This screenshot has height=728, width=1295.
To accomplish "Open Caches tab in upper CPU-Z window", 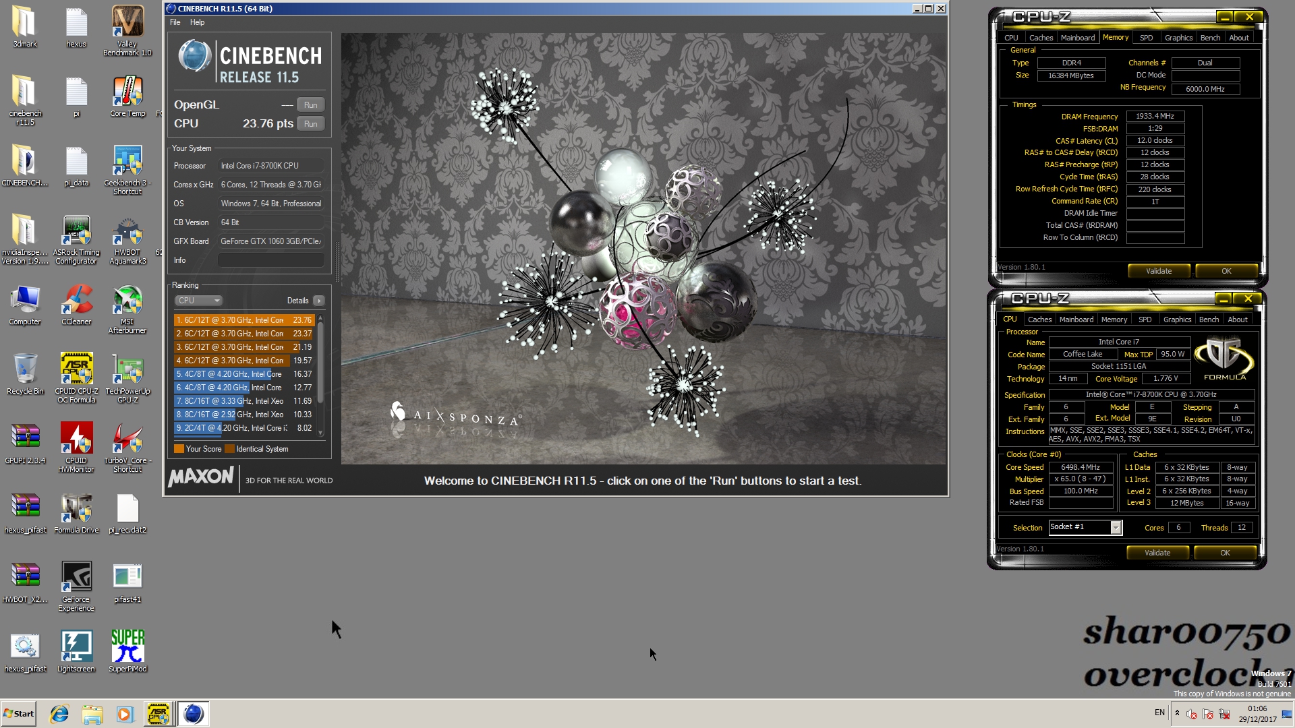I will pos(1041,38).
